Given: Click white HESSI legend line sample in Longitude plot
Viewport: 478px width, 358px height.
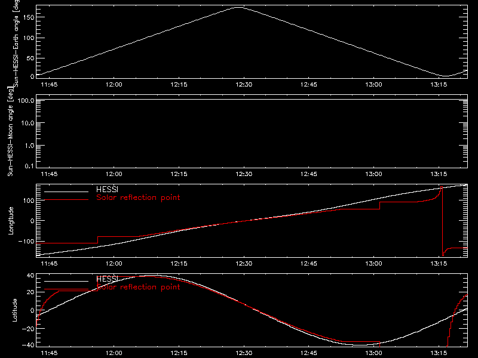Looking at the screenshot, I should pyautogui.click(x=66, y=192).
